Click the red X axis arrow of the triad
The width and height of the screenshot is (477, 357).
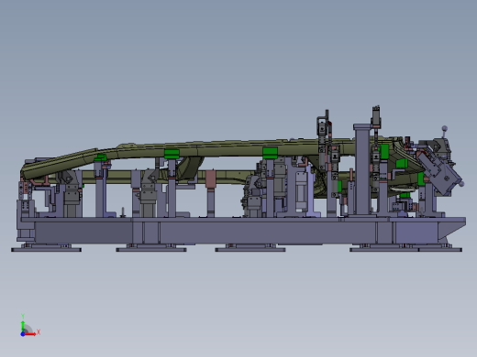coord(31,334)
